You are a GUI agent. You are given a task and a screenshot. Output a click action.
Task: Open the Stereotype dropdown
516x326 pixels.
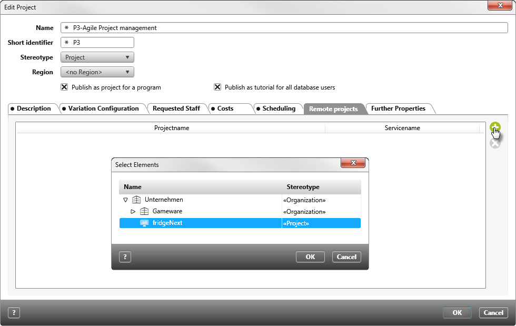97,57
